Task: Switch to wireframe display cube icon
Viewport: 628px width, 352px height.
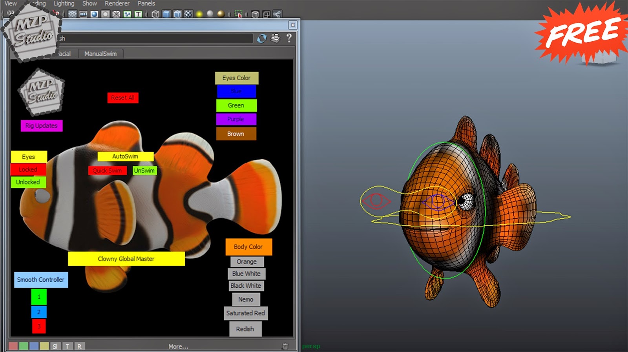Action: pyautogui.click(x=155, y=14)
